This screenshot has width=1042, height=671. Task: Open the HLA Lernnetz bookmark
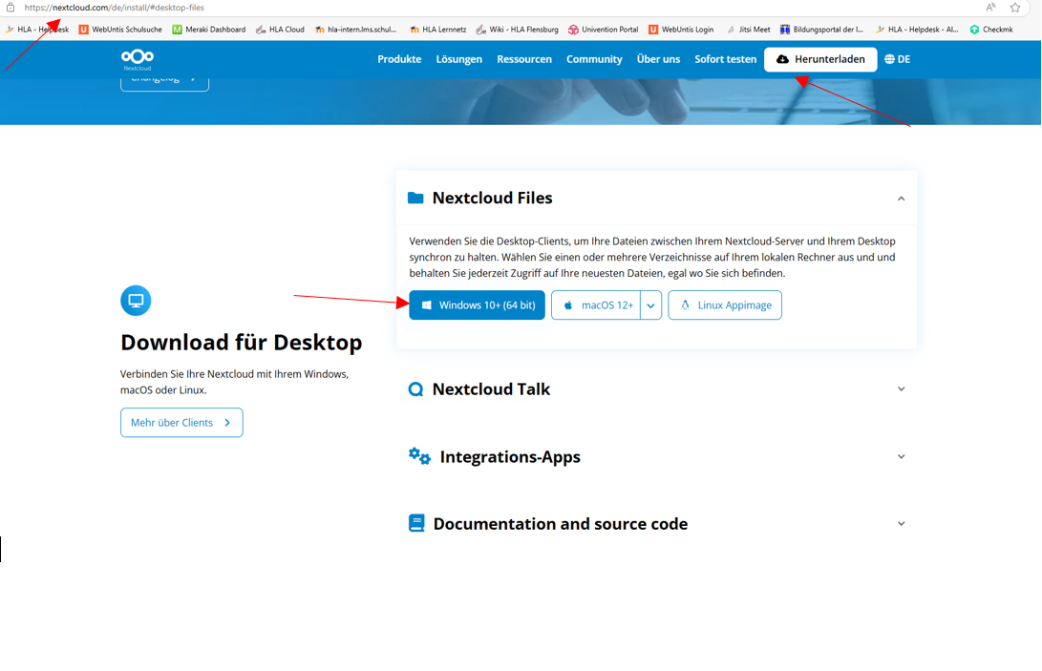[x=438, y=30]
